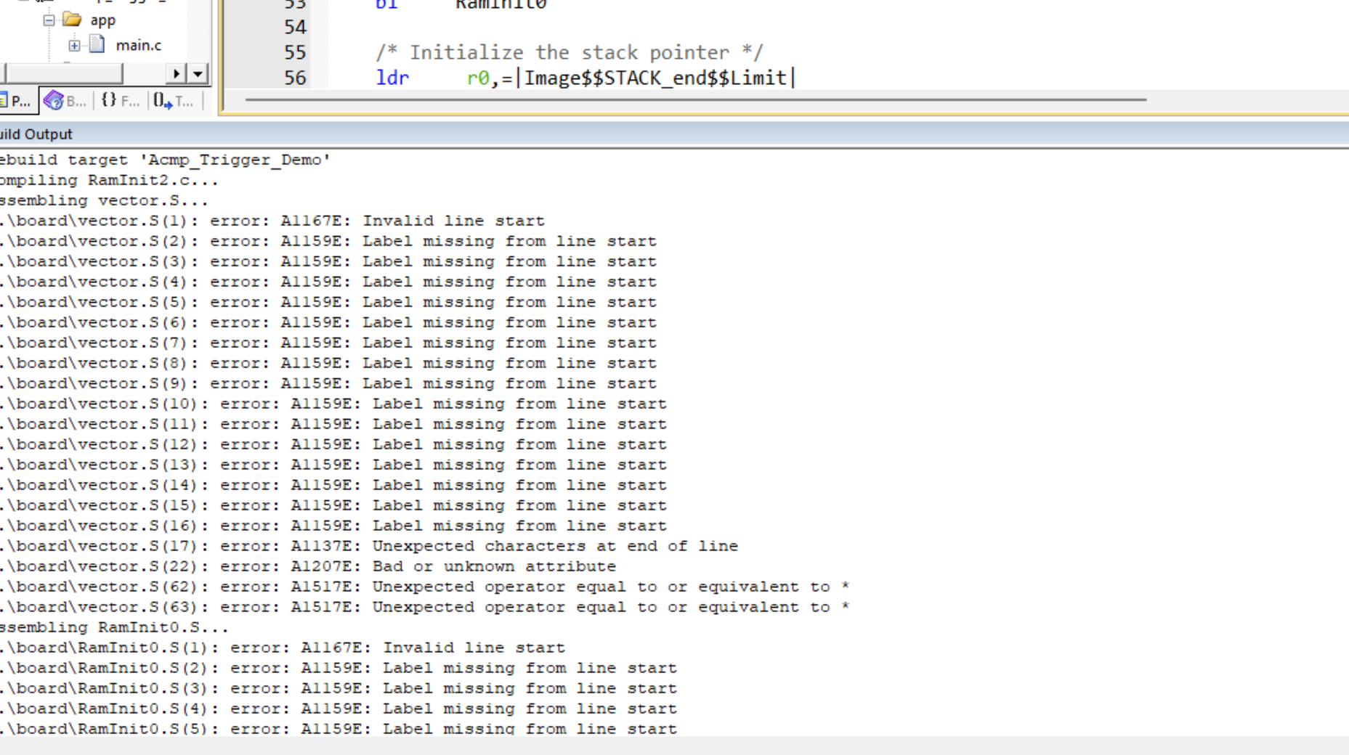Click the 'Initialize the stack pointer' comment
The height and width of the screenshot is (755, 1349).
click(x=569, y=53)
